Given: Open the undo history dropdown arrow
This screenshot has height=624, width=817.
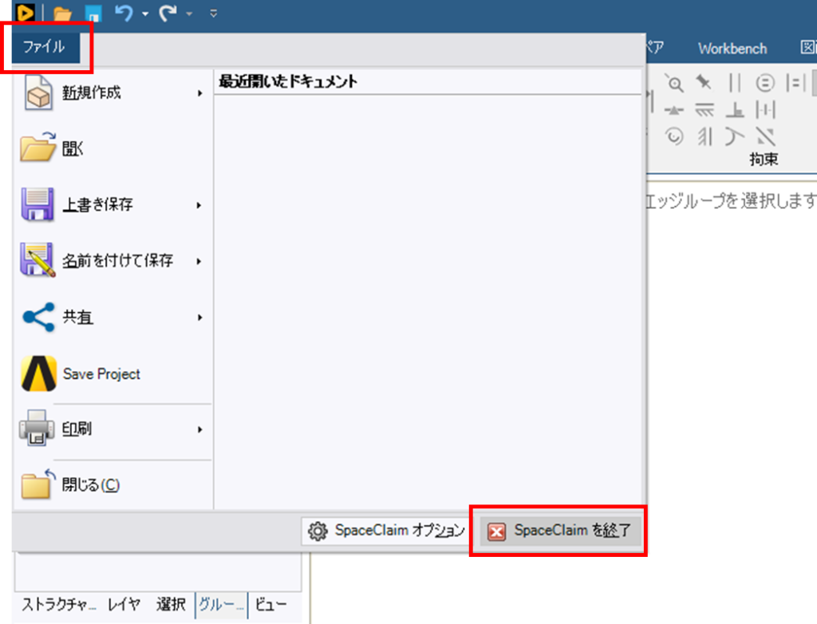Looking at the screenshot, I should pyautogui.click(x=145, y=14).
